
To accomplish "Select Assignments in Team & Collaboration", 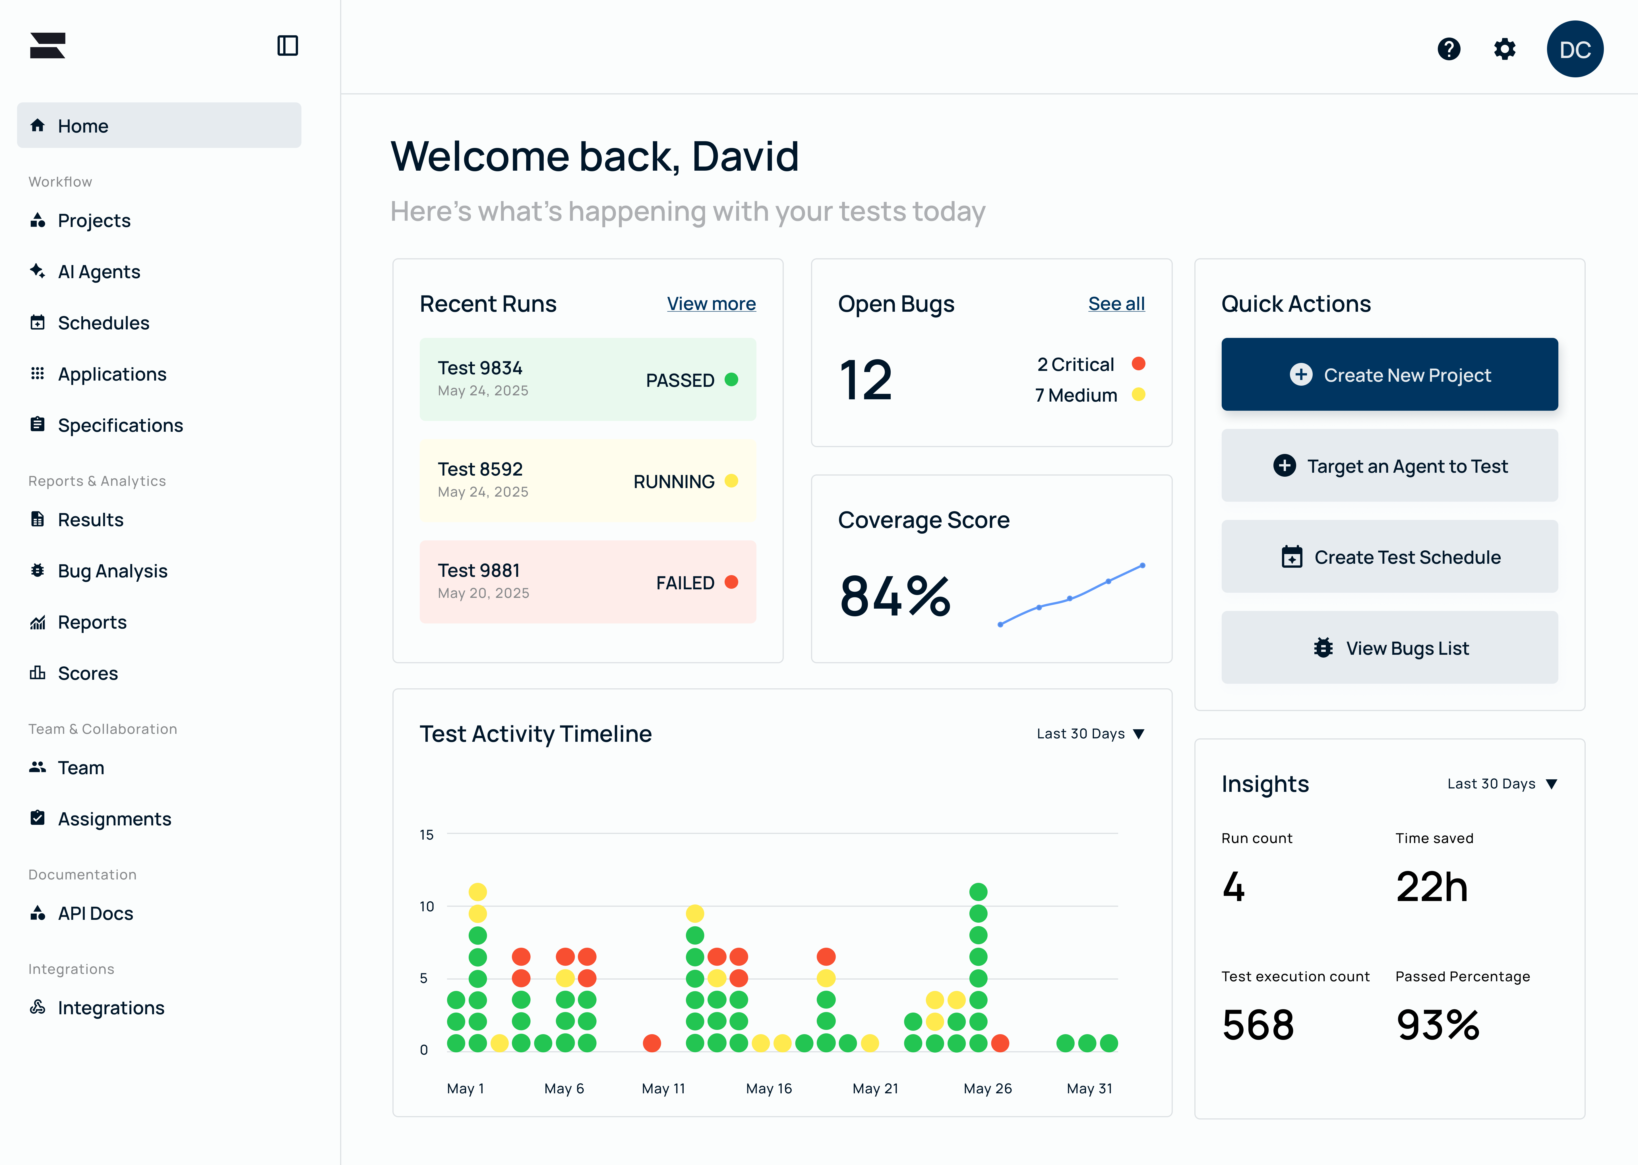I will 114,819.
